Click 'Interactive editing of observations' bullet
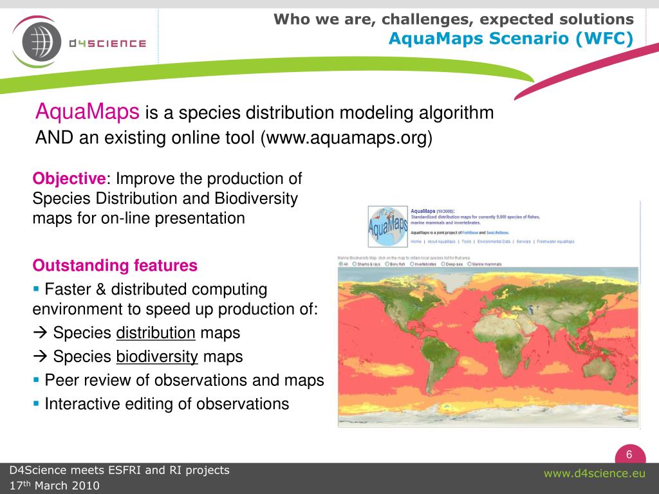The height and width of the screenshot is (494, 659). [x=167, y=404]
